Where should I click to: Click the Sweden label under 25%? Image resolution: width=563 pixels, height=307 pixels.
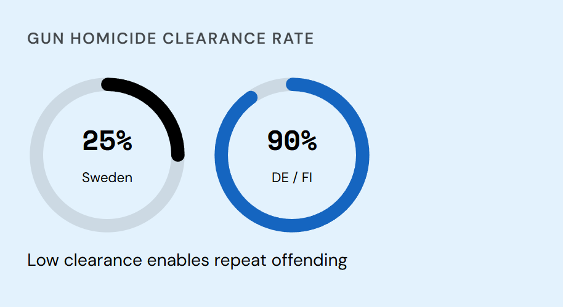[x=107, y=178]
